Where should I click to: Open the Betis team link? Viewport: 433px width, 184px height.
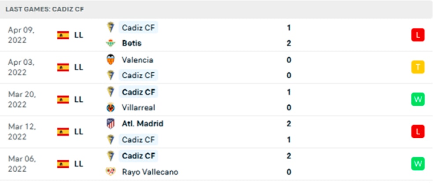[x=132, y=43]
